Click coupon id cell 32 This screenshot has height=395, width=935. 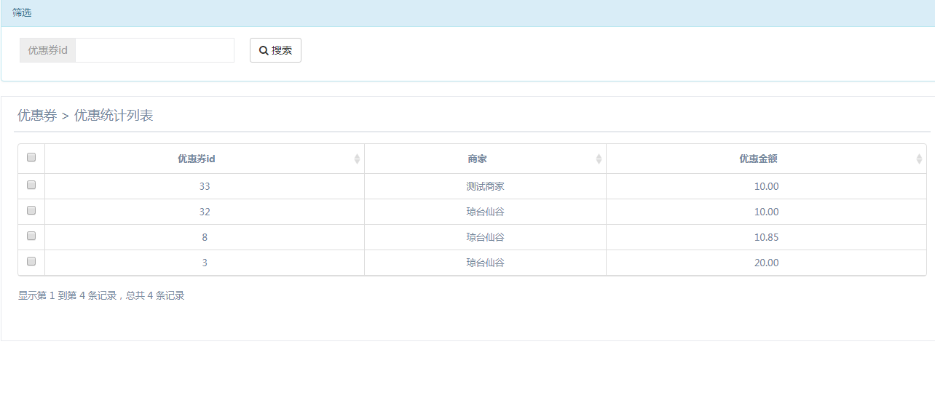(x=205, y=212)
